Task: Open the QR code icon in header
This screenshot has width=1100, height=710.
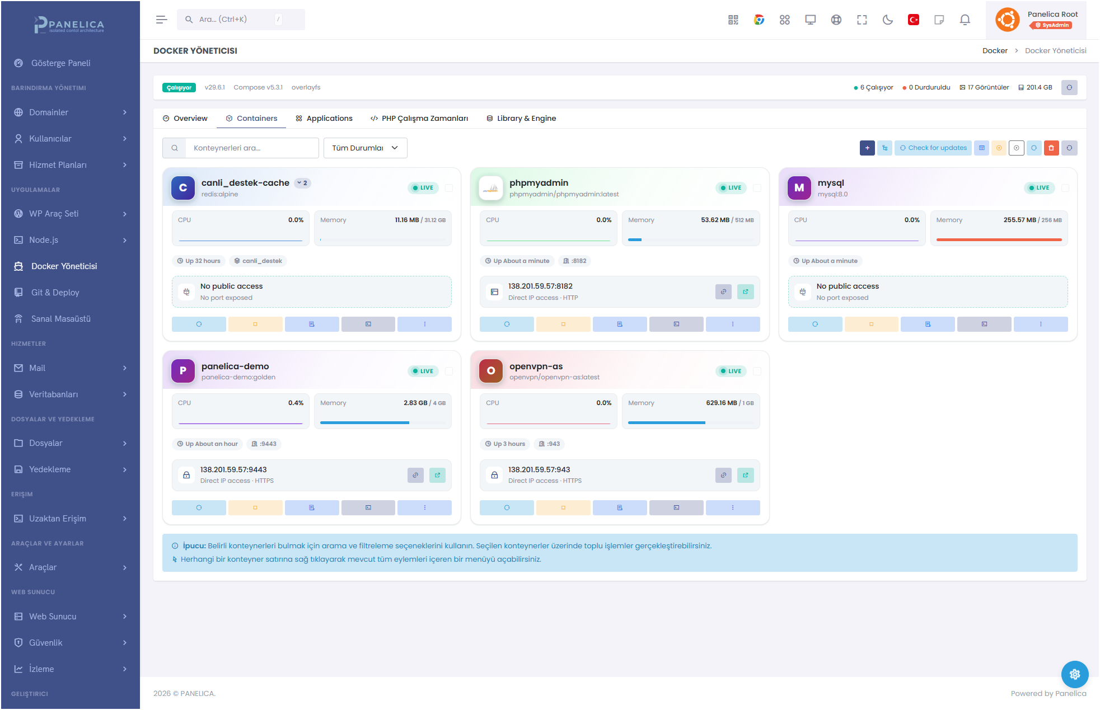Action: [x=733, y=20]
